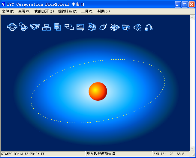Select the Dial-up Networking phone icon
The image size is (196, 158).
click(23, 27)
